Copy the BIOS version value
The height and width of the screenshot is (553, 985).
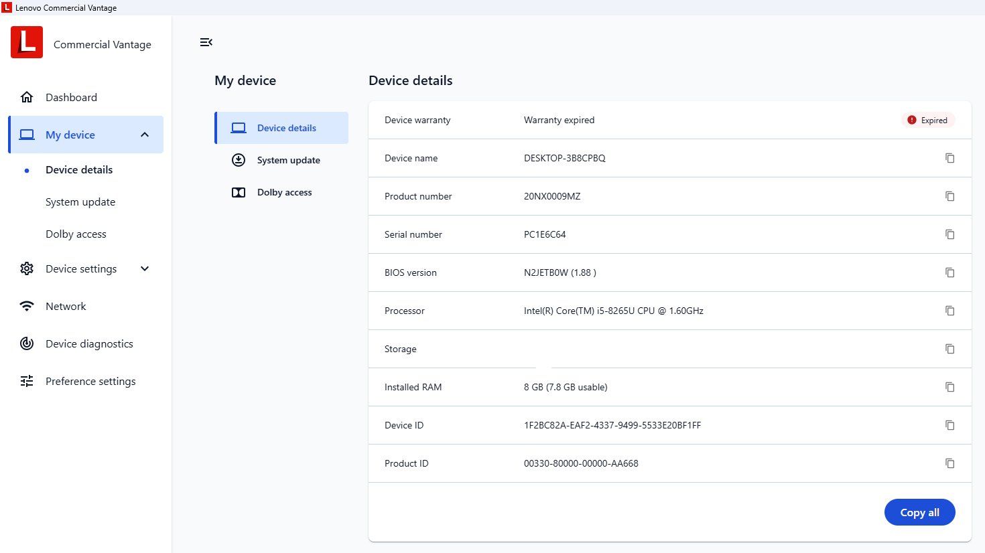pos(949,272)
